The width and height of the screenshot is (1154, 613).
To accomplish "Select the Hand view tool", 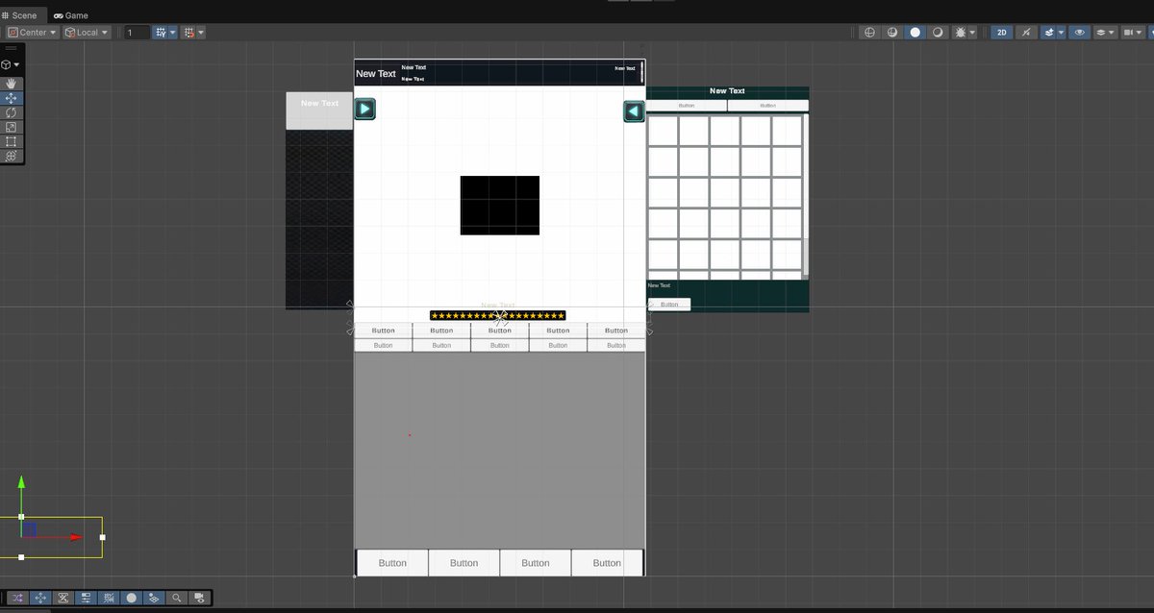I will pyautogui.click(x=12, y=84).
